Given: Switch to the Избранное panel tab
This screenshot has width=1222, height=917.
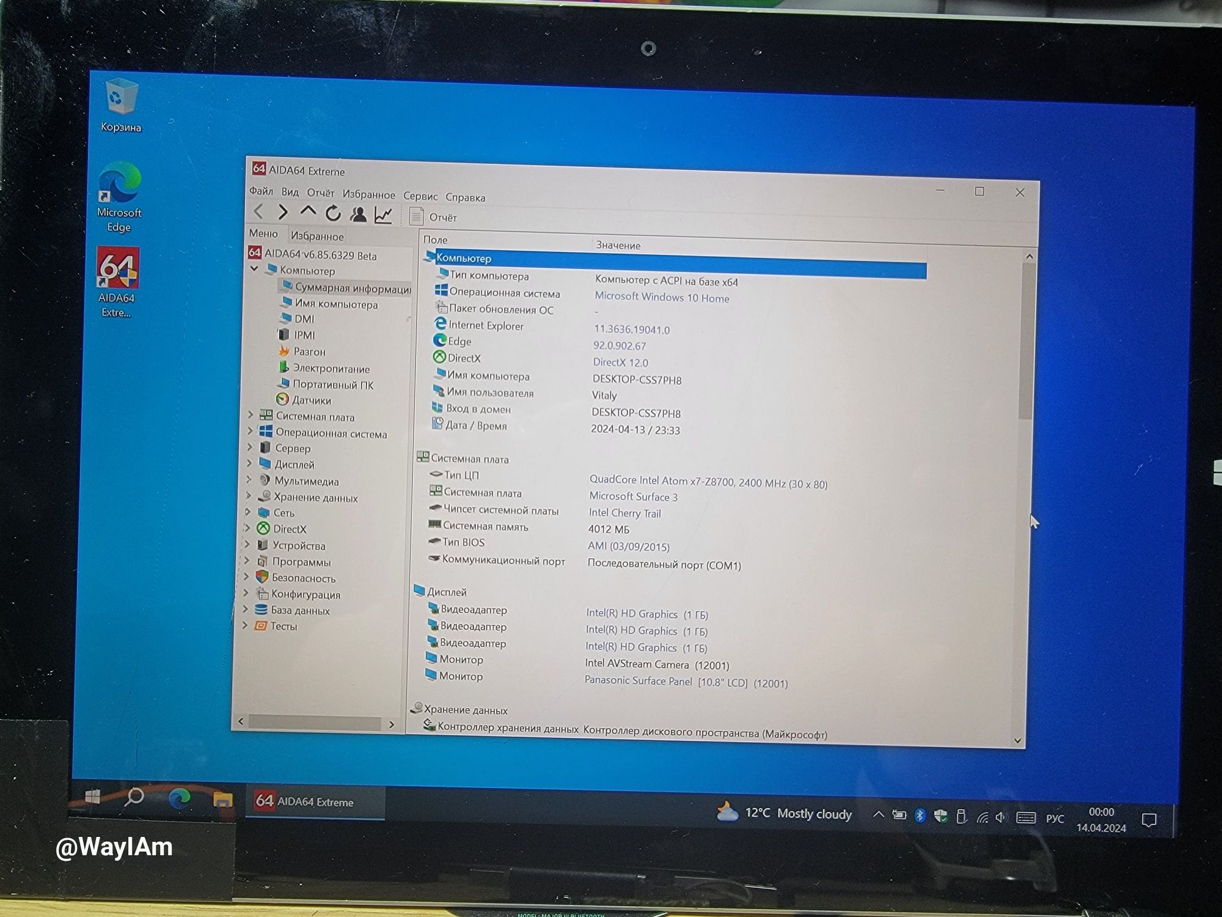Looking at the screenshot, I should click(x=317, y=236).
